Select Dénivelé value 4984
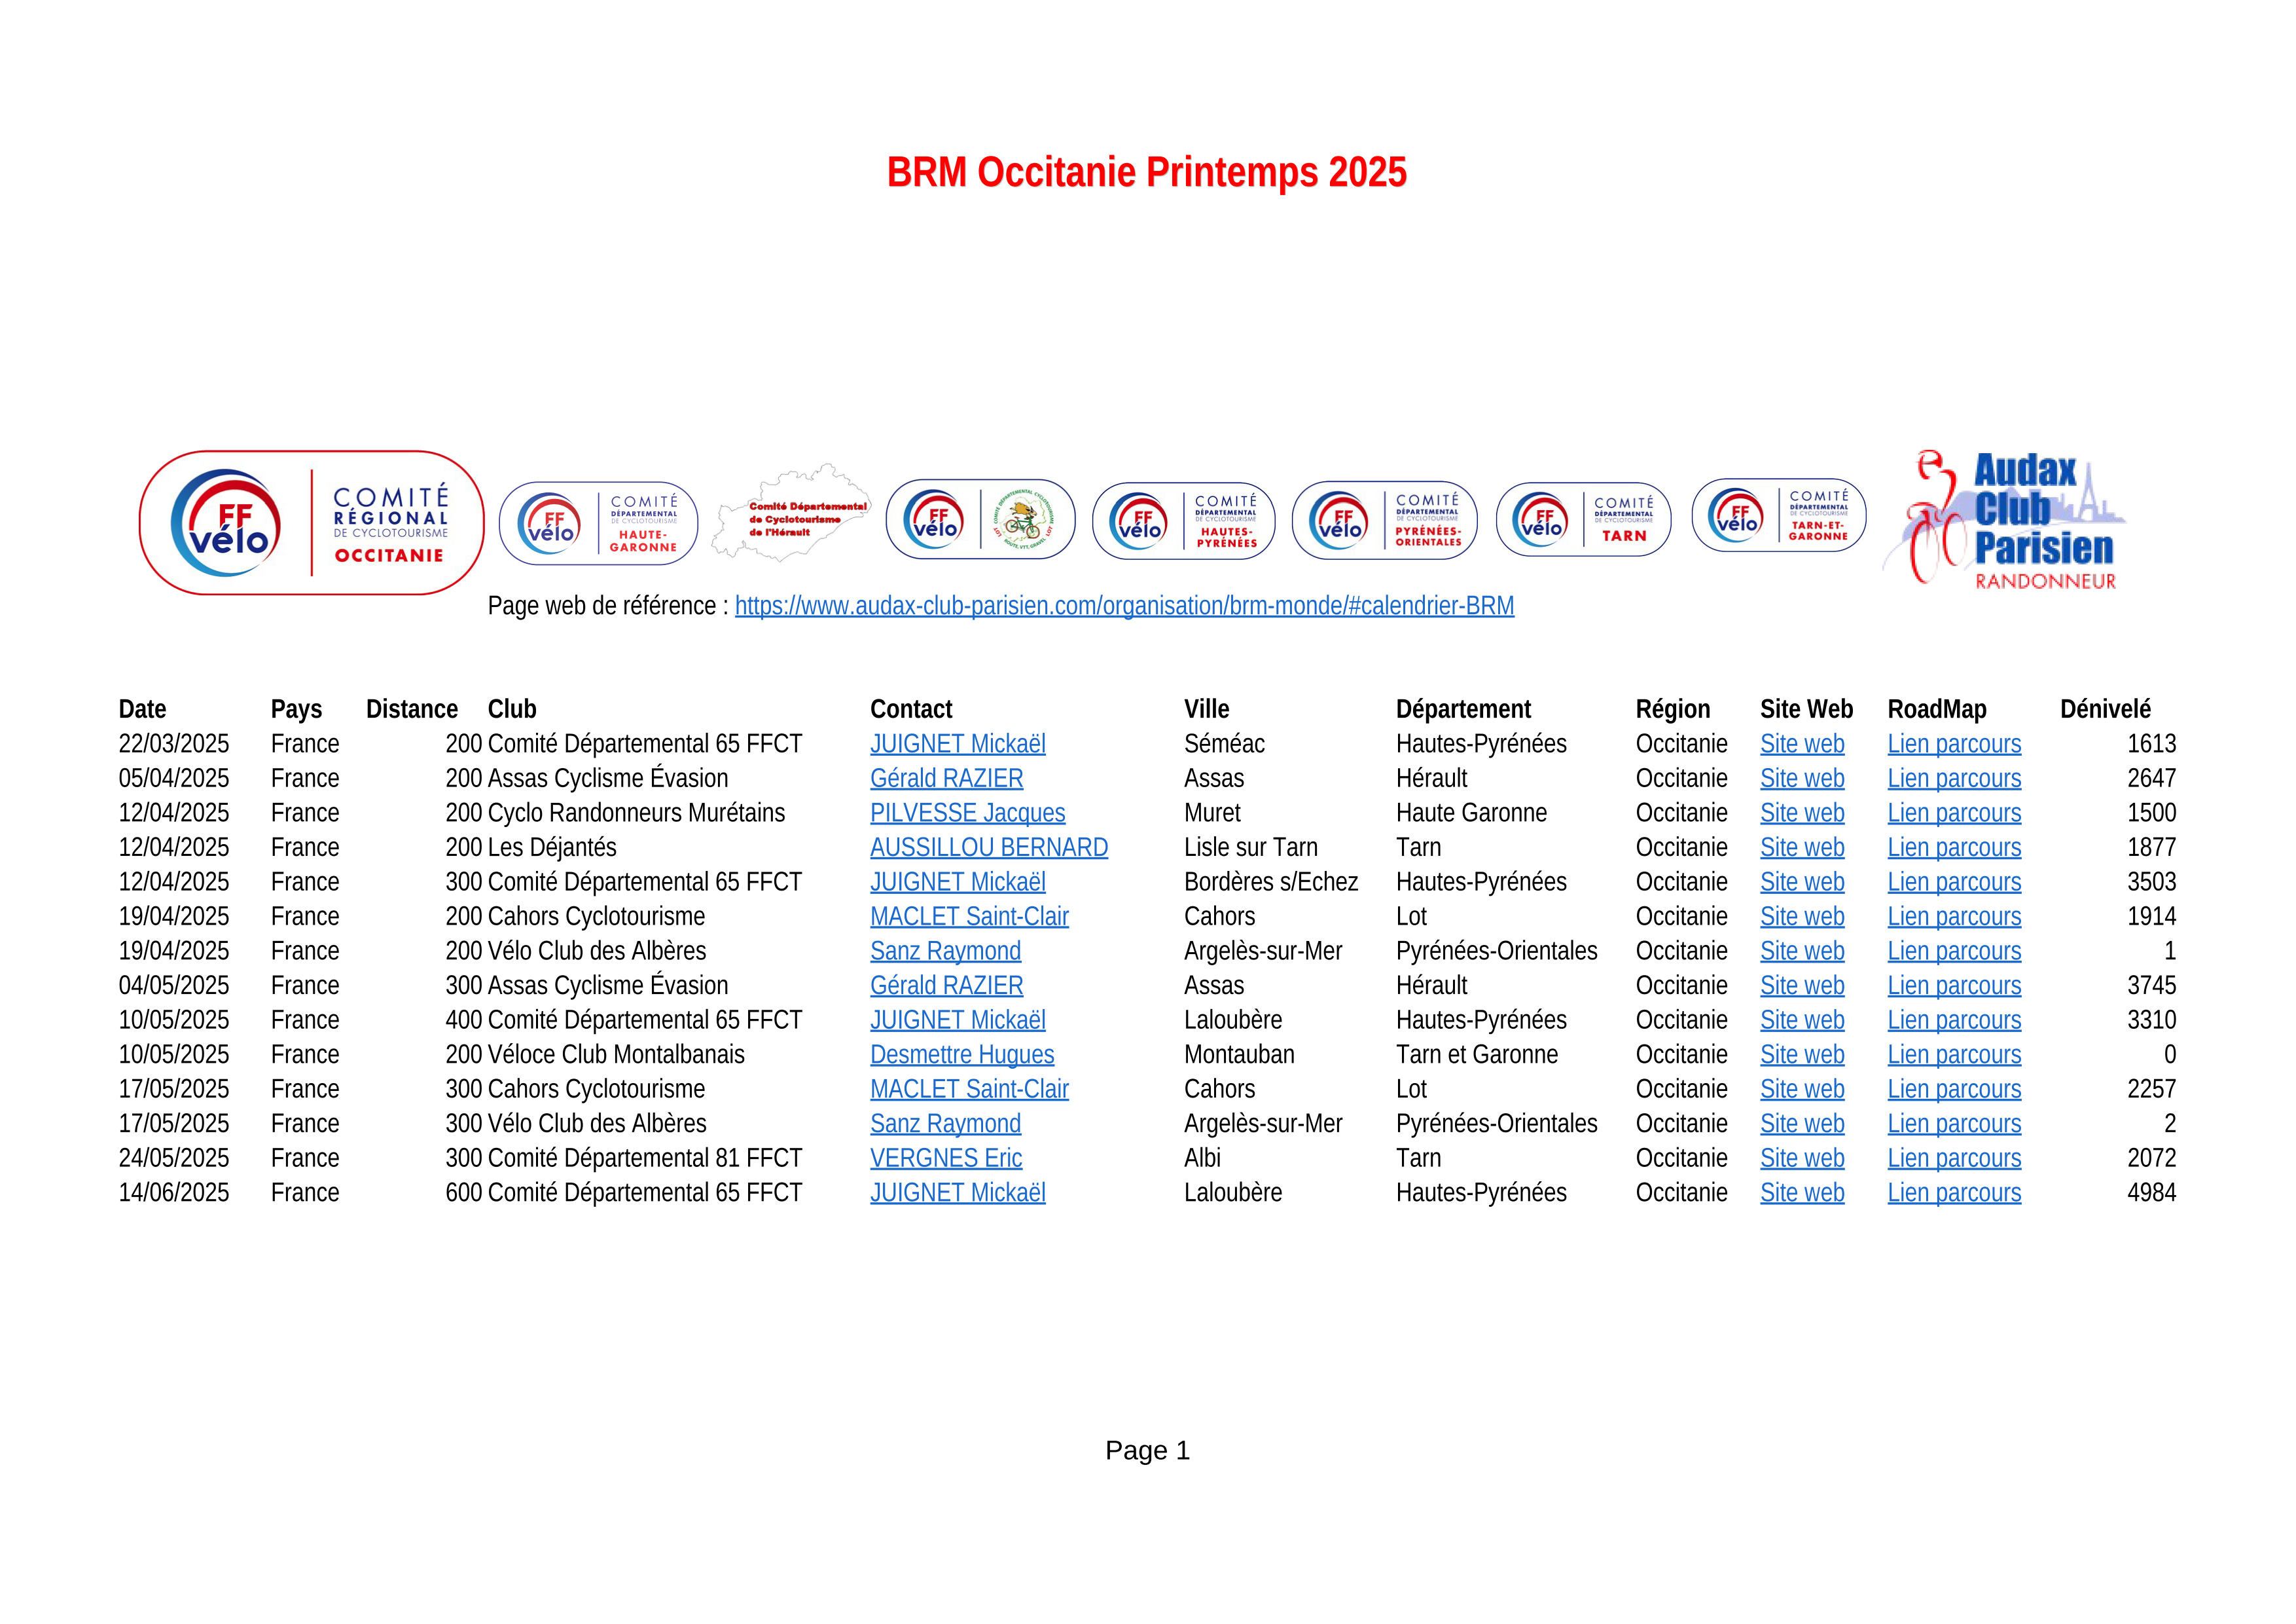 [x=2151, y=1192]
